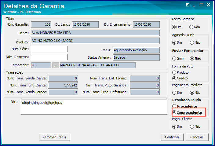Click the Dt. Encerramento date field
The image size is (215, 146).
coord(146,24)
